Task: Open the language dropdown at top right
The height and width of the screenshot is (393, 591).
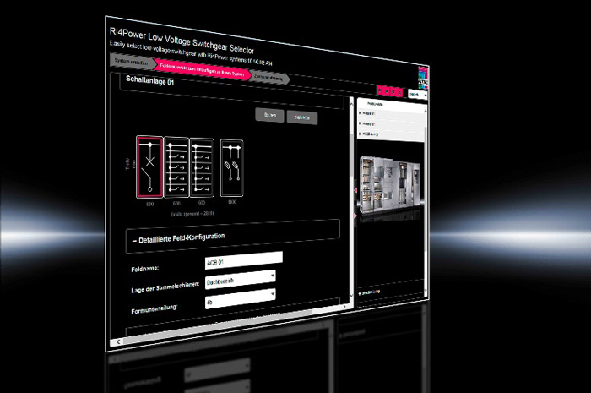Action: pyautogui.click(x=418, y=95)
